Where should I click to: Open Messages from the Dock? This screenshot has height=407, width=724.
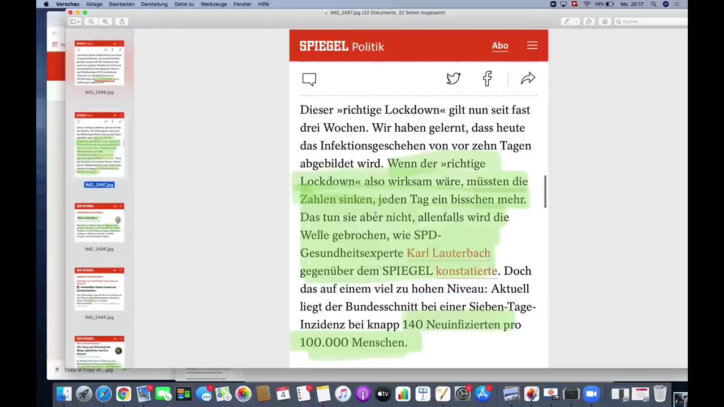pos(204,394)
